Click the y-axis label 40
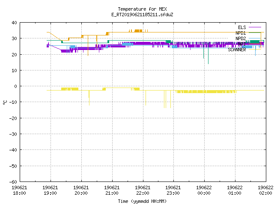Screen dimensions: 274x205 point(14,23)
